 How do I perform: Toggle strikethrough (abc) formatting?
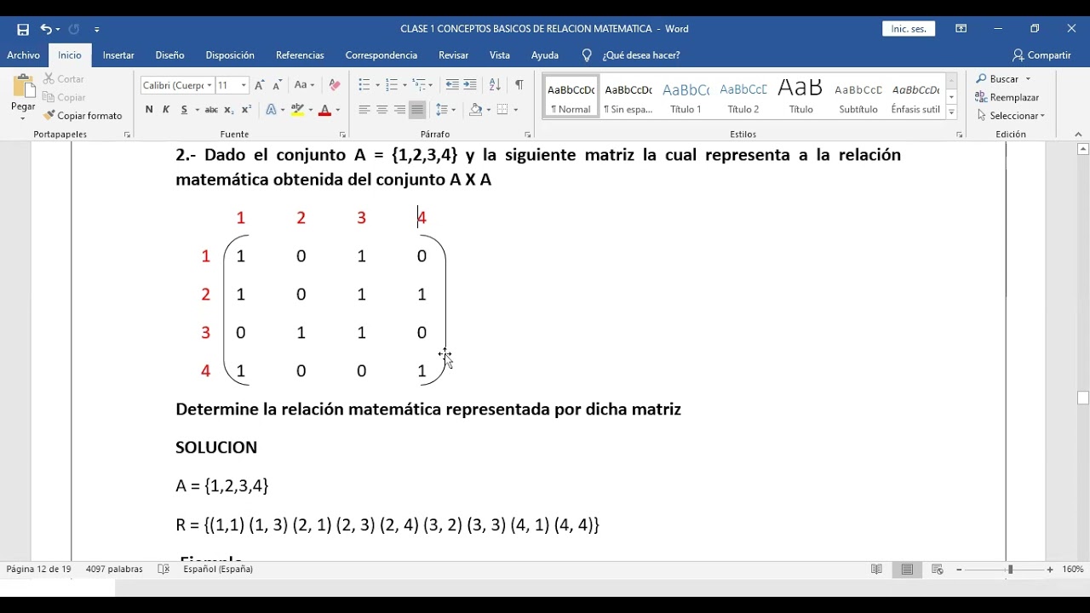211,110
